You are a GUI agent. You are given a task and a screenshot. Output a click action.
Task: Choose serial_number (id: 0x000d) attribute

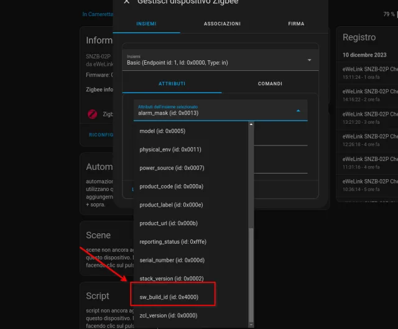[x=191, y=260]
